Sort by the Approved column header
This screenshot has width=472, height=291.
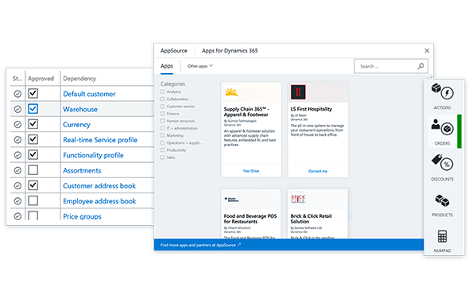click(41, 79)
